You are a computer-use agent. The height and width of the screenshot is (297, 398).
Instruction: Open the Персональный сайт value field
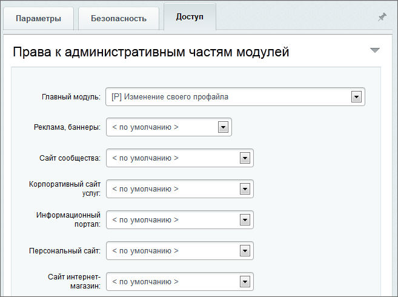[171, 250]
